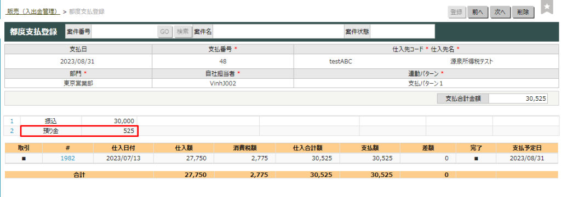Select payment line number 1
The height and width of the screenshot is (197, 561).
click(x=12, y=121)
